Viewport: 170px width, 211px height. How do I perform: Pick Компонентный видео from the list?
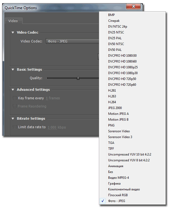[132, 189]
